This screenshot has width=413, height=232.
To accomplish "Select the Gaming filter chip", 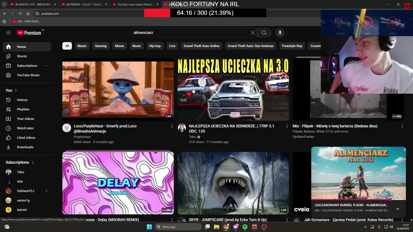I will 101,46.
